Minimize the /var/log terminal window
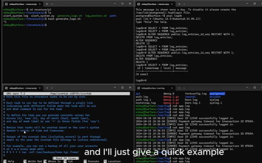Viewport: 262px width, 163px height. point(247,87)
